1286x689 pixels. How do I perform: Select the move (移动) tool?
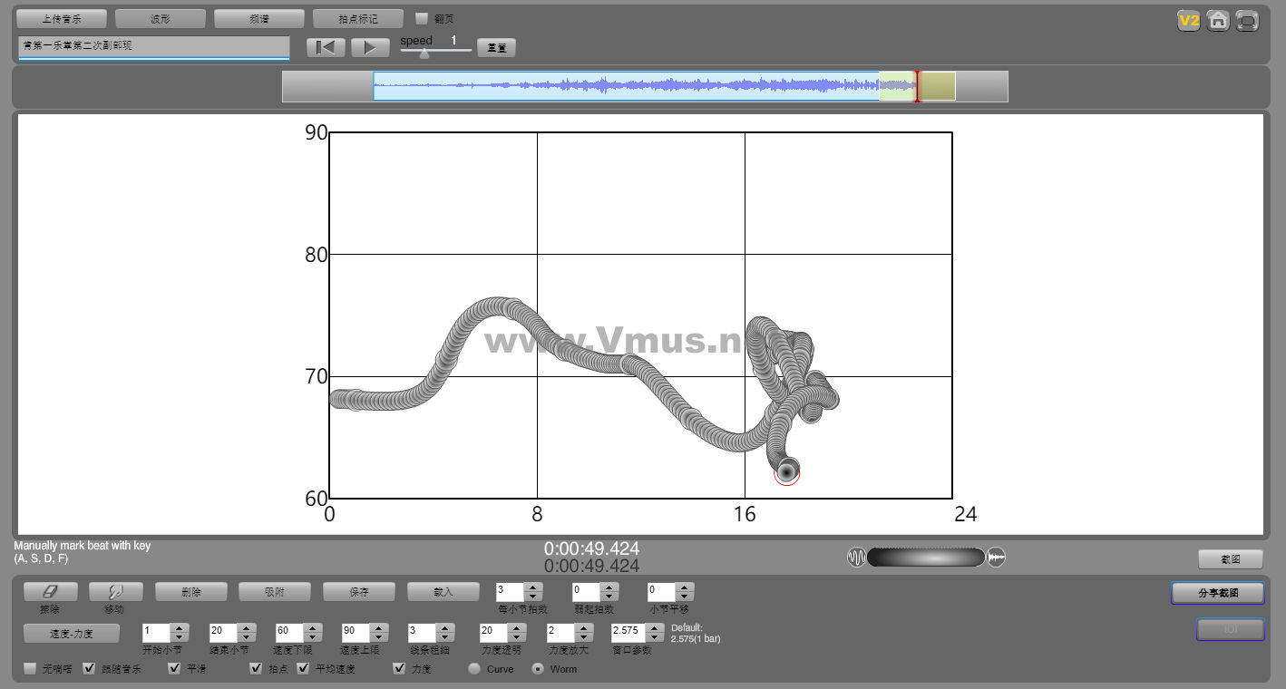pyautogui.click(x=115, y=591)
